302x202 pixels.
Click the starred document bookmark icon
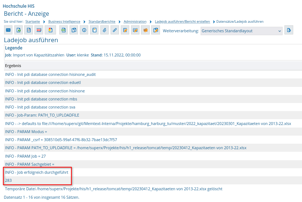50,30
